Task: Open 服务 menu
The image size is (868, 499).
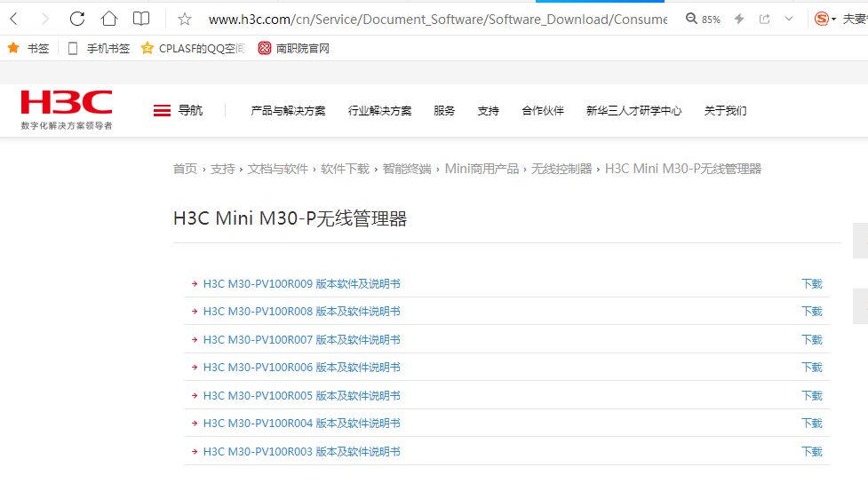Action: 444,111
